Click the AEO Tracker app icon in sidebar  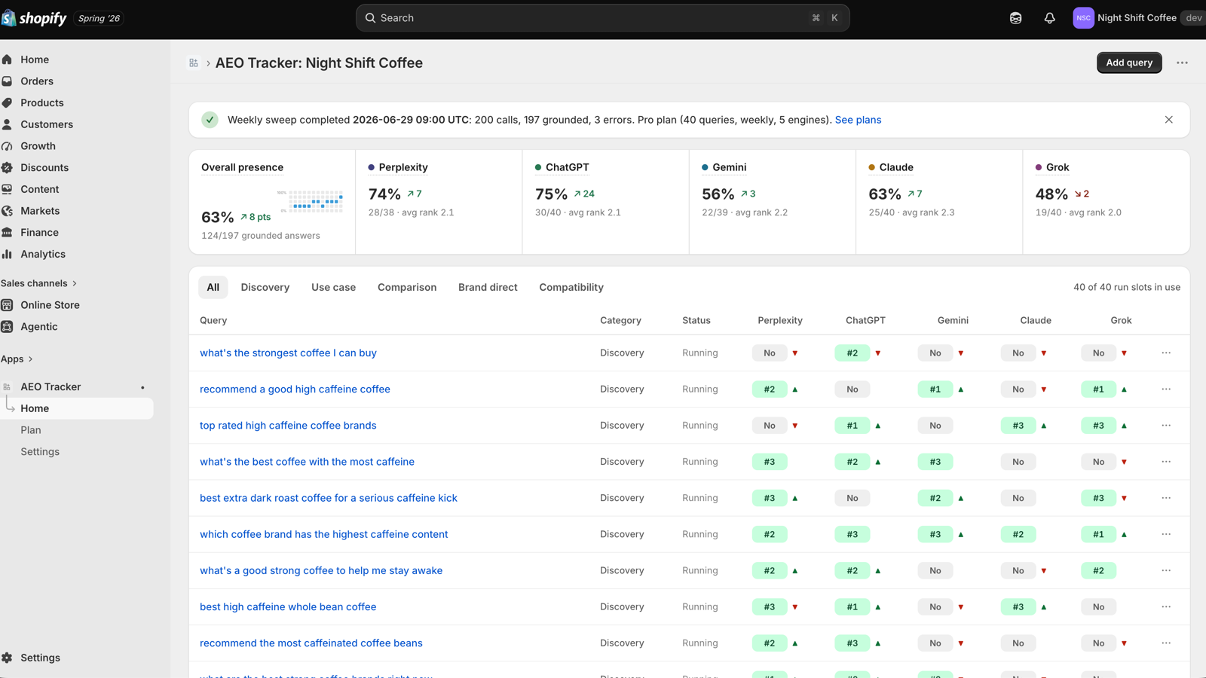(x=8, y=387)
